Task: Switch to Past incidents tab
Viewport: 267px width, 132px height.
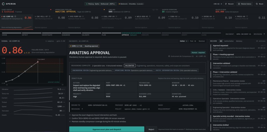Action: [x=193, y=41]
